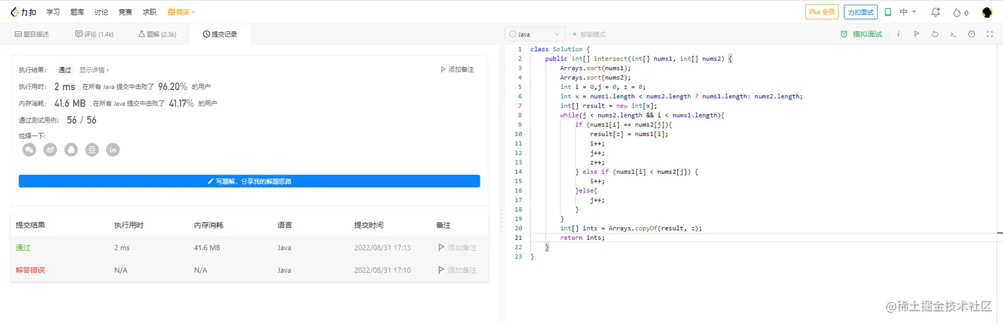Screen dimensions: 1003x324
Task: Switch to the 题目描述 tab
Action: pos(32,34)
